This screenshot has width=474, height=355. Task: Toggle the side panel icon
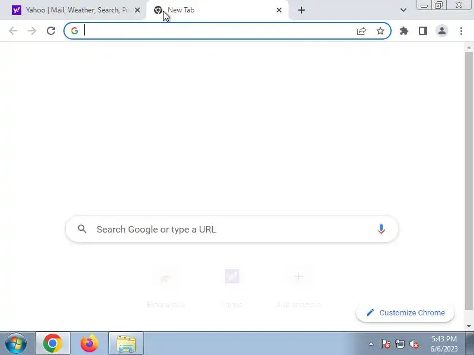423,31
